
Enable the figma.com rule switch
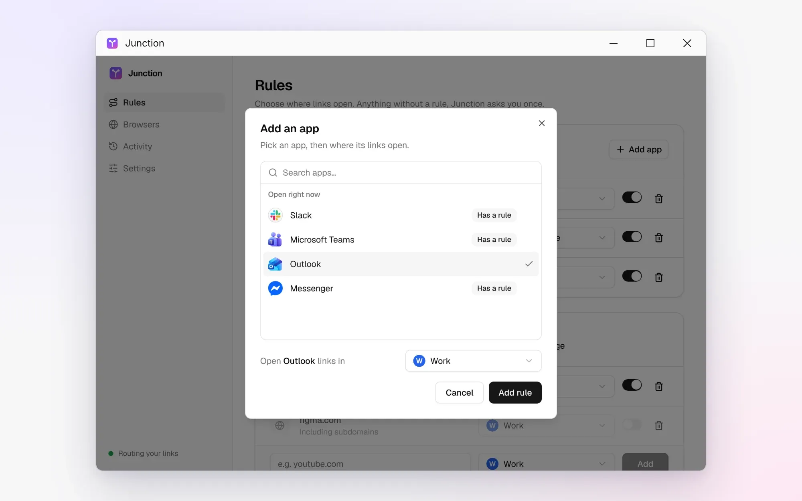(632, 424)
